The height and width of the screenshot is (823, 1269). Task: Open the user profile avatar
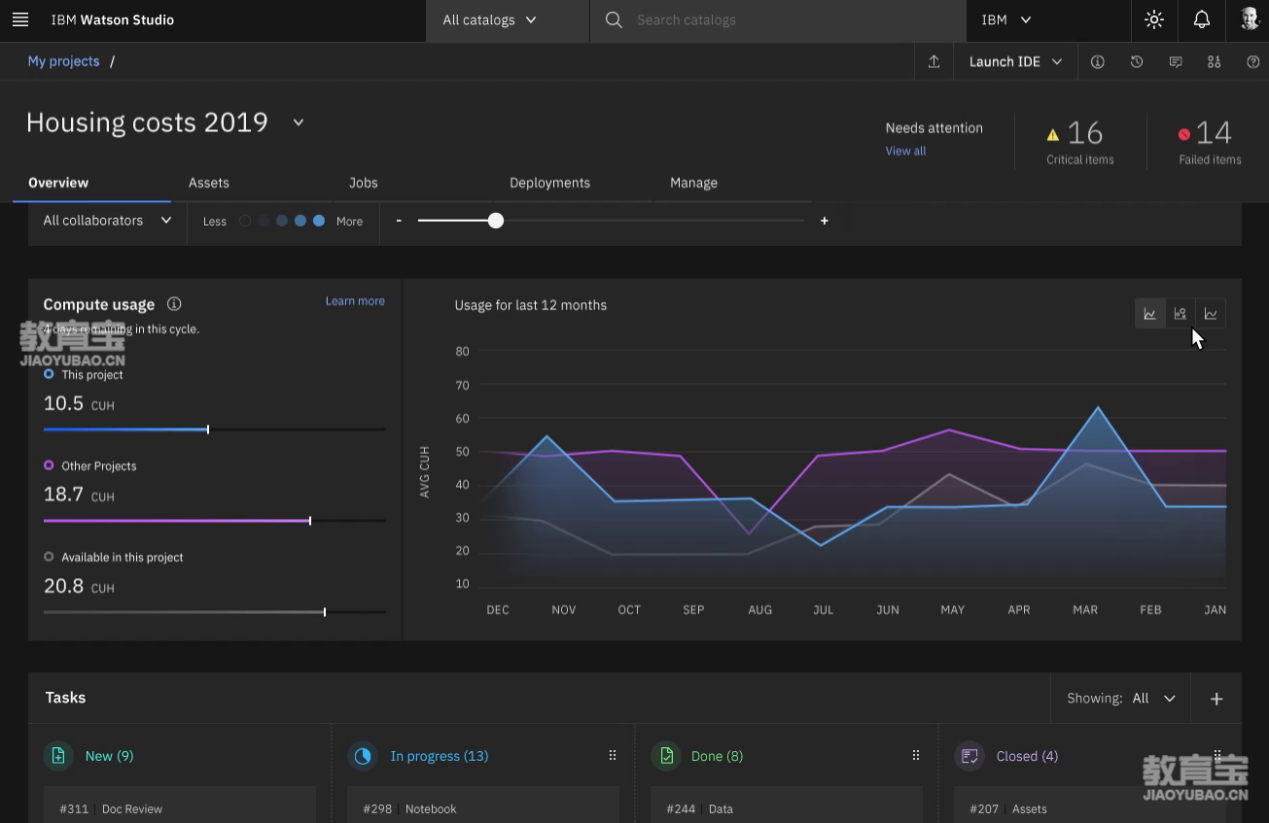(1249, 20)
